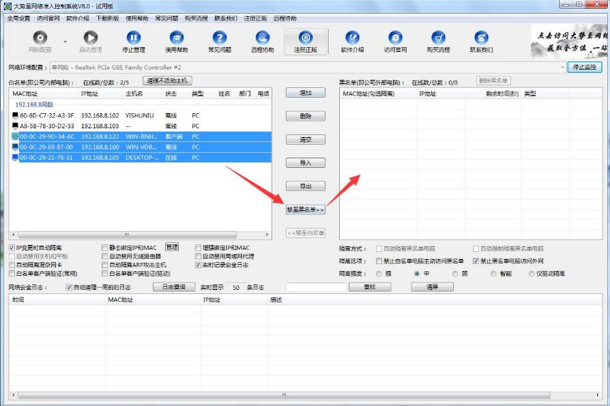Click the 导出 button
Viewport: 610px width, 406px height.
tap(306, 186)
